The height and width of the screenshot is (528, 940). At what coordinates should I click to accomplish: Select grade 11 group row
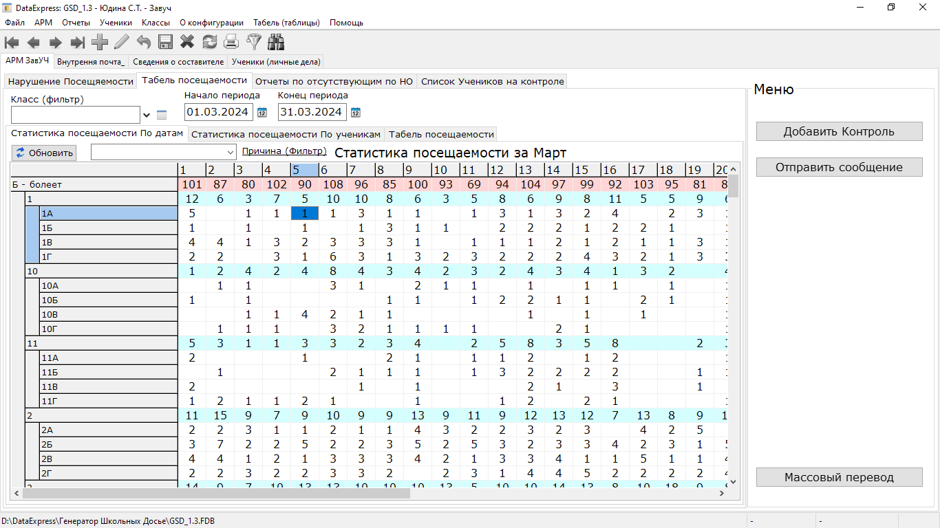101,343
